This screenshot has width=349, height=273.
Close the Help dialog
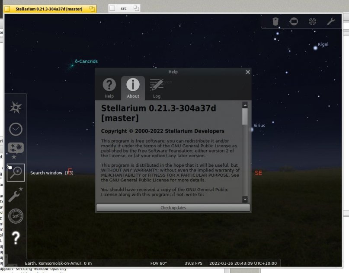[x=248, y=72]
